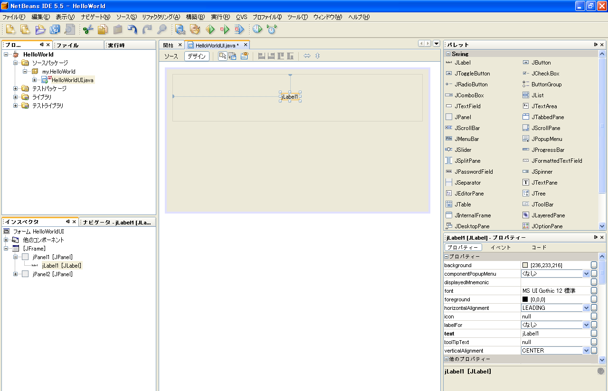Switch to the イベント properties tab
This screenshot has height=391, width=608.
pyautogui.click(x=501, y=247)
